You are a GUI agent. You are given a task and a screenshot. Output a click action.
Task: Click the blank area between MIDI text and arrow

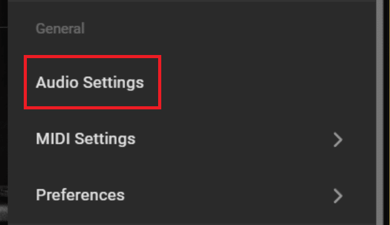click(234, 139)
